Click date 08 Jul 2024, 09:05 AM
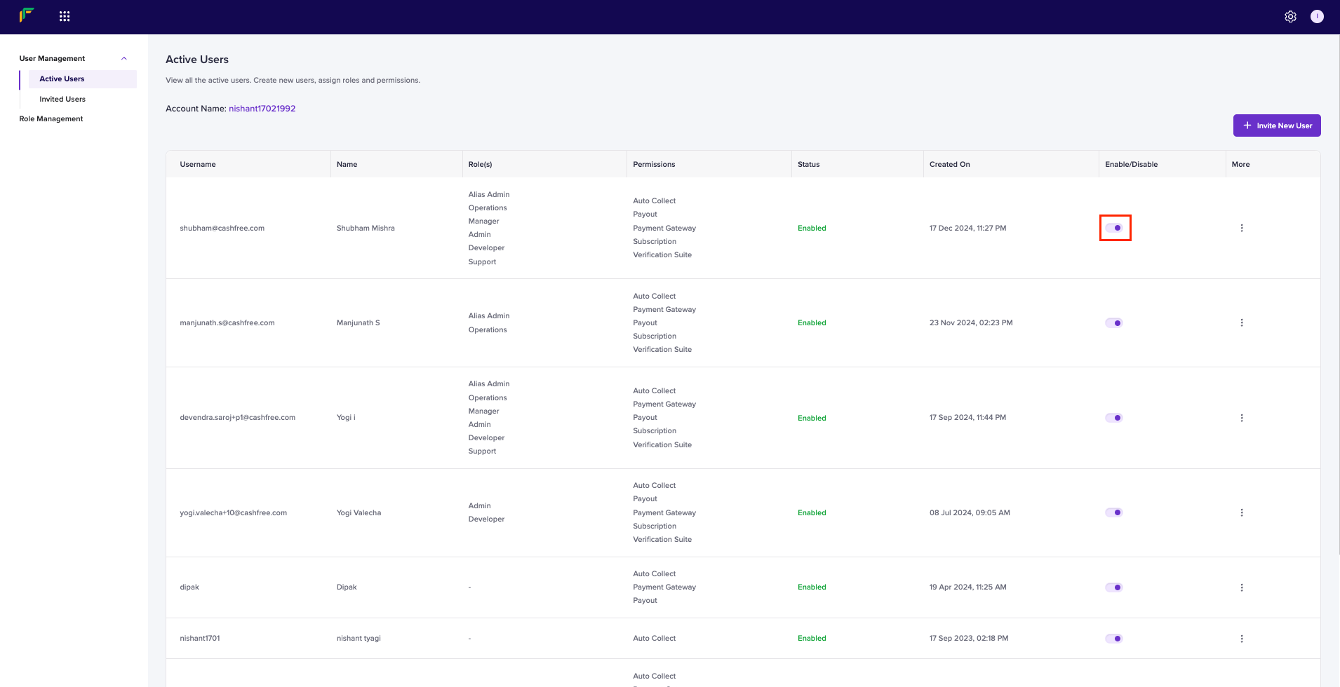 (x=970, y=512)
